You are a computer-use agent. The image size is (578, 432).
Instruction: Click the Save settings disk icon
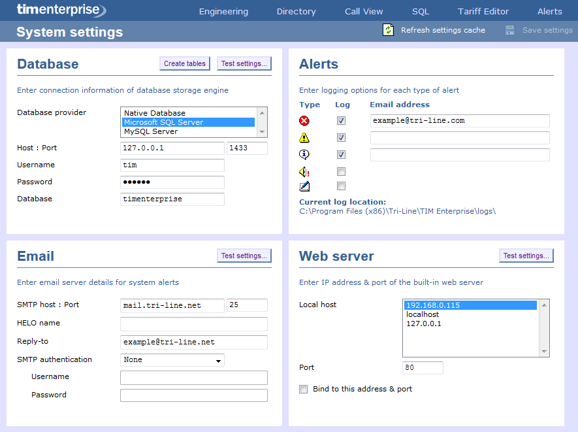pyautogui.click(x=509, y=29)
